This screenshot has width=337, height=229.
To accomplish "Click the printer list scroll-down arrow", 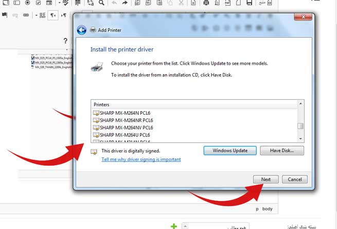I will click(300, 139).
